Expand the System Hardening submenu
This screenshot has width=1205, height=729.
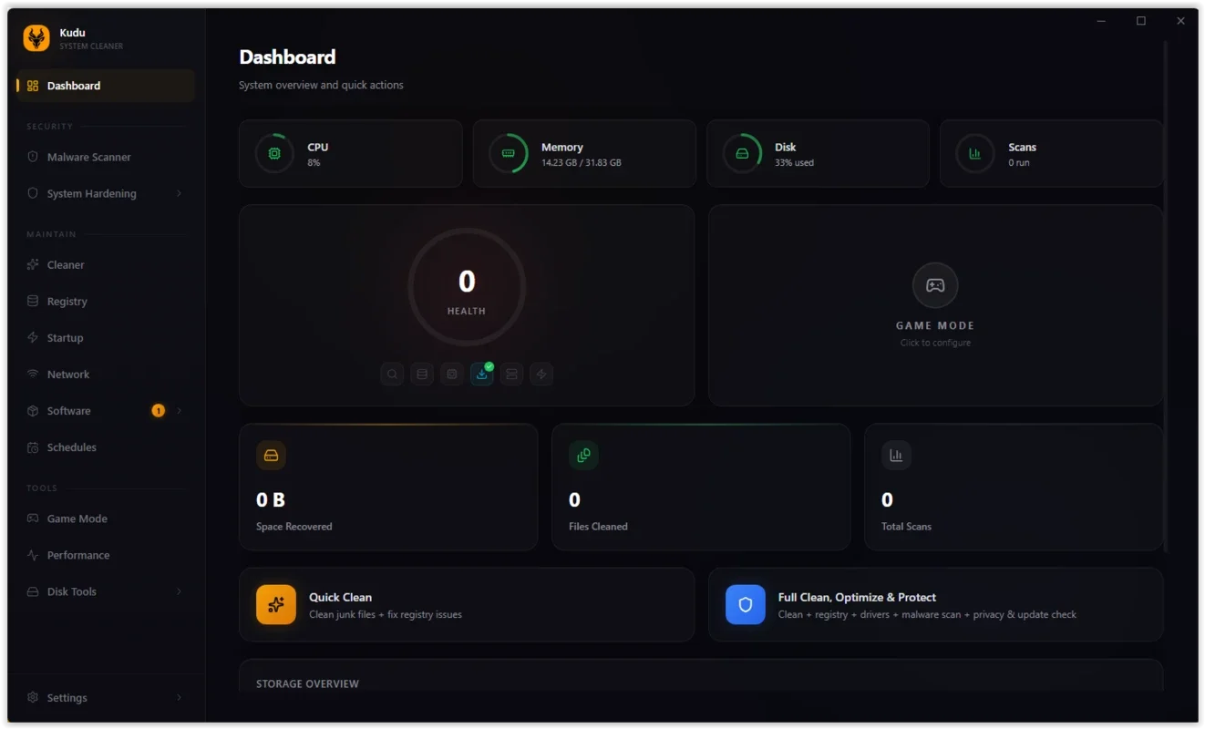tap(179, 193)
